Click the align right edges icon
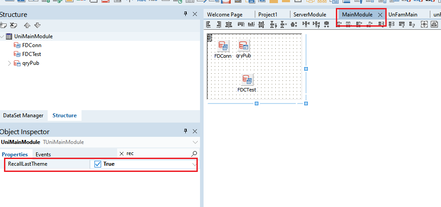The height and width of the screenshot is (207, 441). pyautogui.click(x=219, y=24)
